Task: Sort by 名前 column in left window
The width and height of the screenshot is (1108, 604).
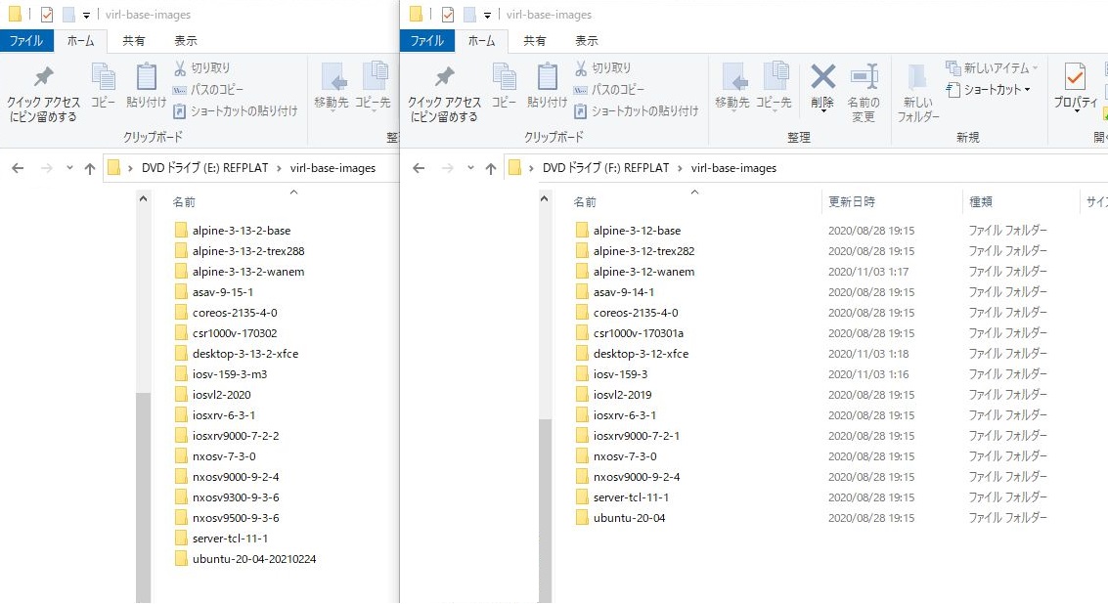Action: [184, 202]
